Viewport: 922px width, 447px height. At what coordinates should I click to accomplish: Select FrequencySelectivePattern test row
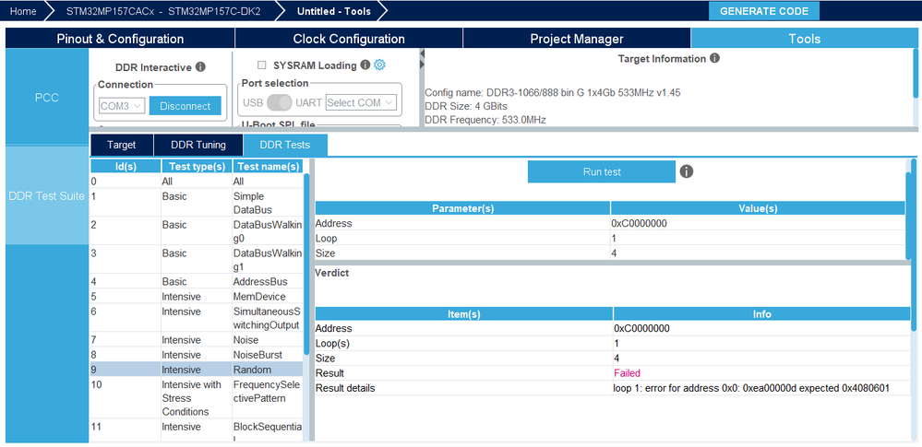pos(197,397)
